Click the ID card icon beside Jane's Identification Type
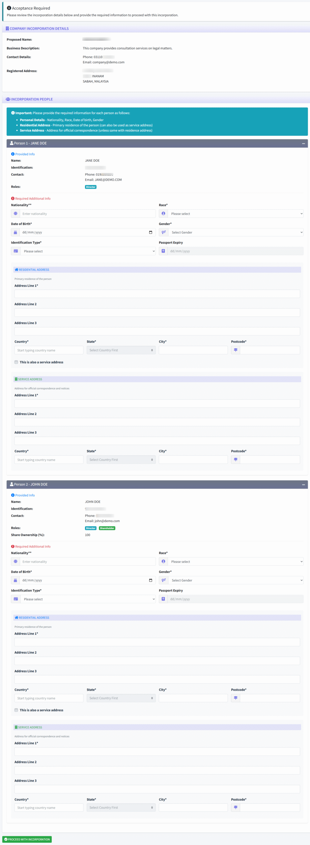Image resolution: width=310 pixels, height=845 pixels. pos(15,251)
